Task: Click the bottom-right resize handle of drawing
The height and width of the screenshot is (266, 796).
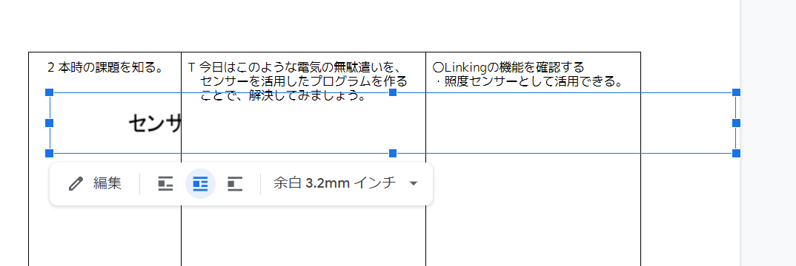Action: pyautogui.click(x=736, y=153)
